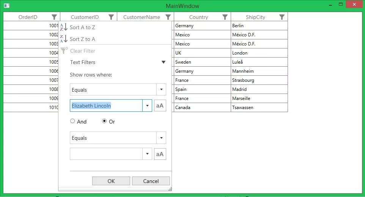Open the Country column filter icon

pyautogui.click(x=225, y=17)
